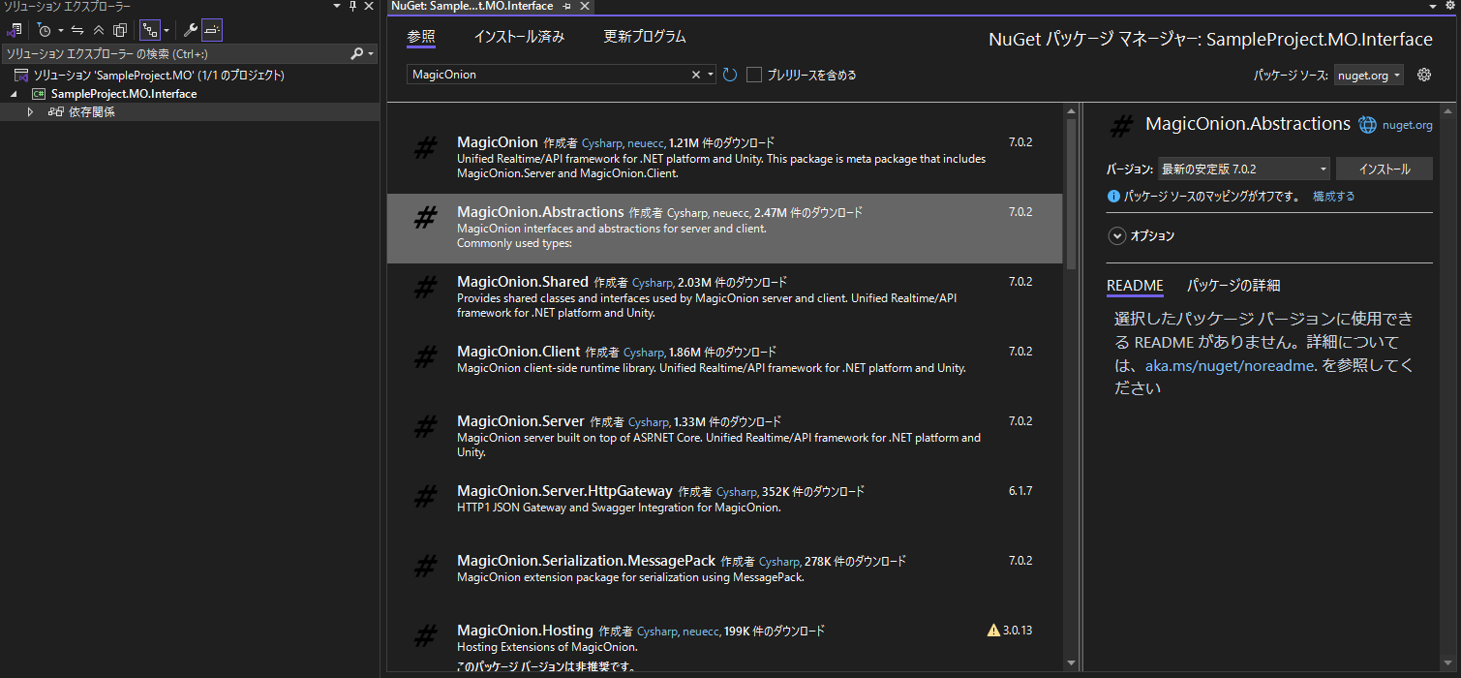Open nuget.org link in details
This screenshot has height=678, width=1461.
coord(1407,125)
